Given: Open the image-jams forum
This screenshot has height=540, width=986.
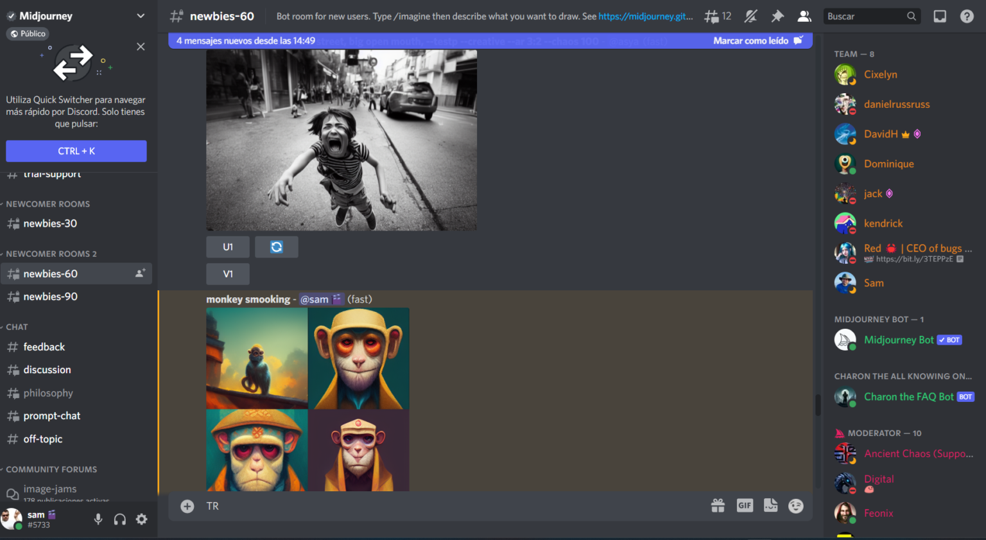Looking at the screenshot, I should (x=76, y=492).
